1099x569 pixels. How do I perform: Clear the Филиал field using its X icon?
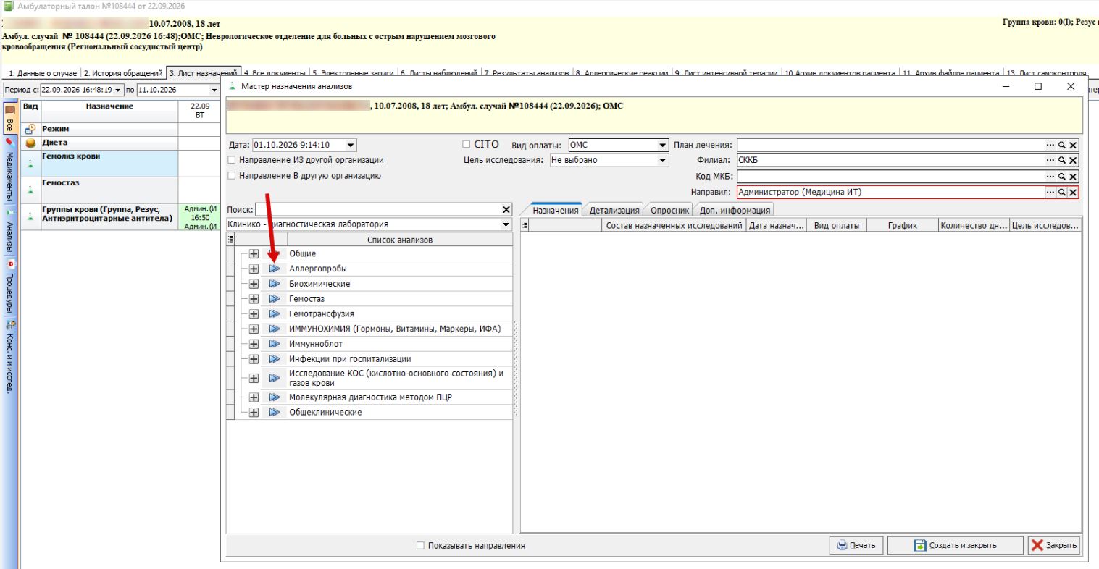pyautogui.click(x=1073, y=161)
